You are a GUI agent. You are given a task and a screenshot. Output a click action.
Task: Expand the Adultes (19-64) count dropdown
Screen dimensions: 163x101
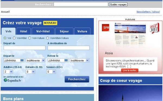tap(8, 72)
